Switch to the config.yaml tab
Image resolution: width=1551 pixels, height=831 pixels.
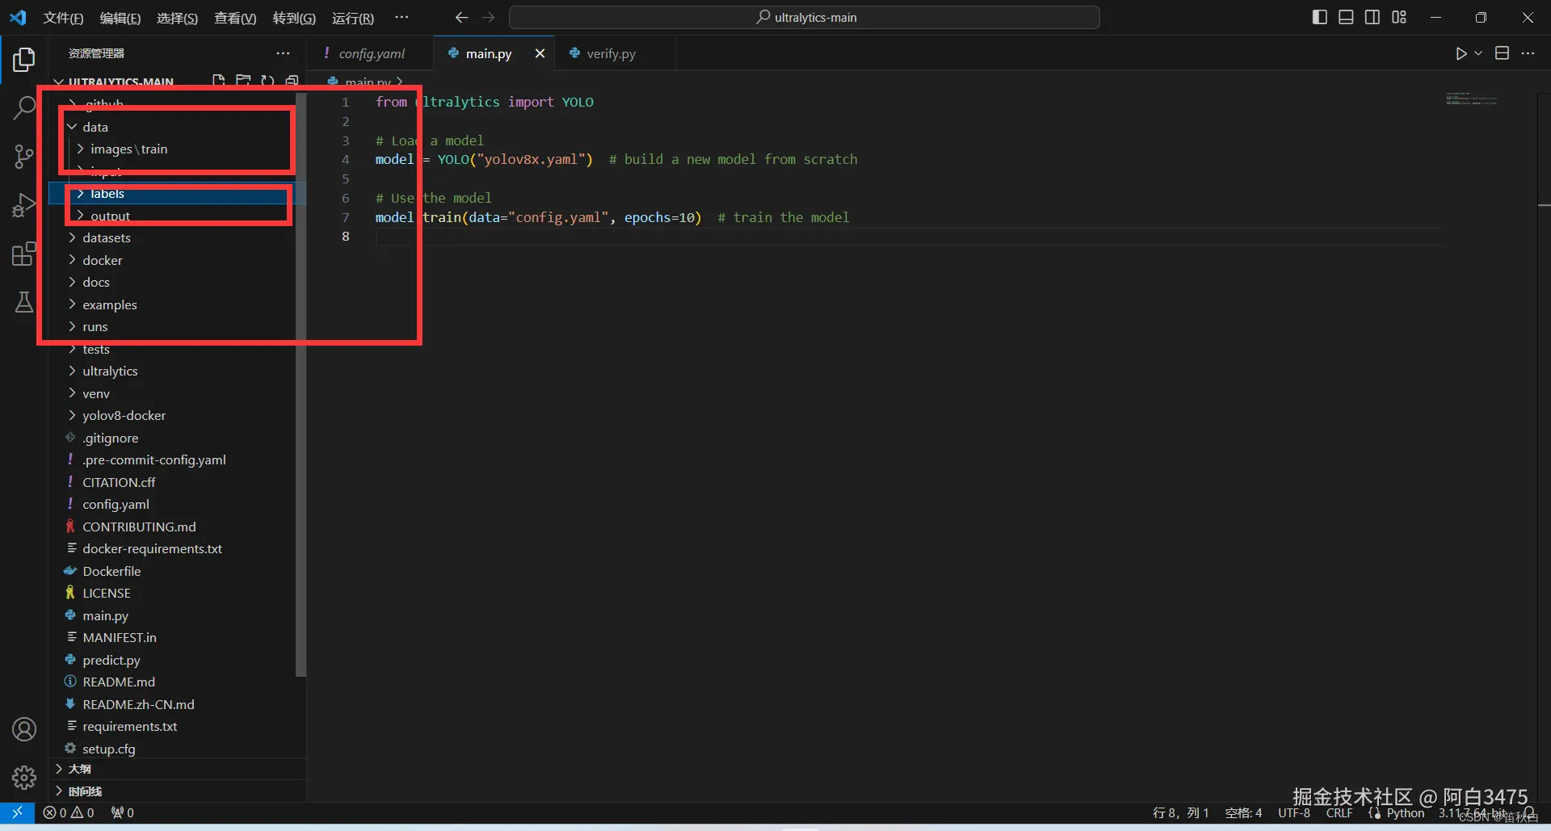371,53
